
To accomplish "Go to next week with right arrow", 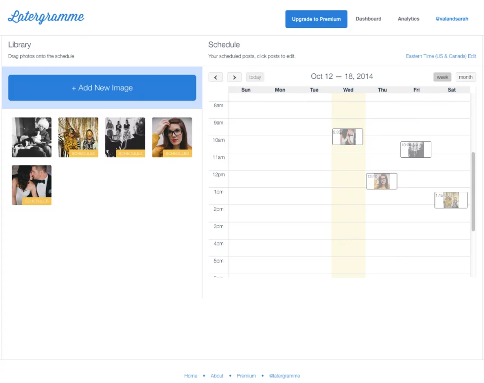I will pos(234,77).
